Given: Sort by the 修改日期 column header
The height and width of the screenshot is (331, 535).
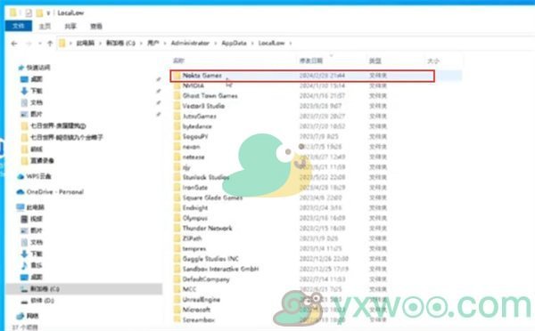Looking at the screenshot, I should [311, 61].
